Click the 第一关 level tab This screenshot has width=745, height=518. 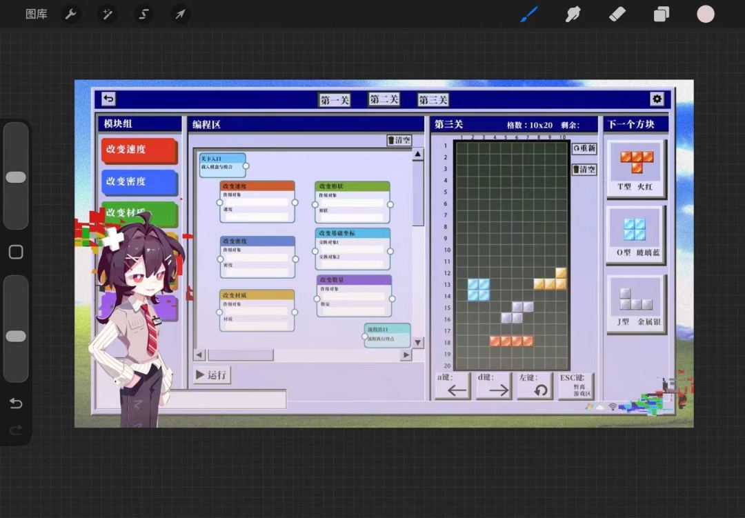click(x=335, y=100)
